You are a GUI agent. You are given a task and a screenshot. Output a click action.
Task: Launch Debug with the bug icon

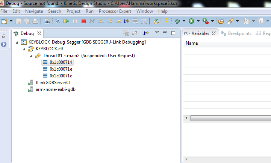177,21
